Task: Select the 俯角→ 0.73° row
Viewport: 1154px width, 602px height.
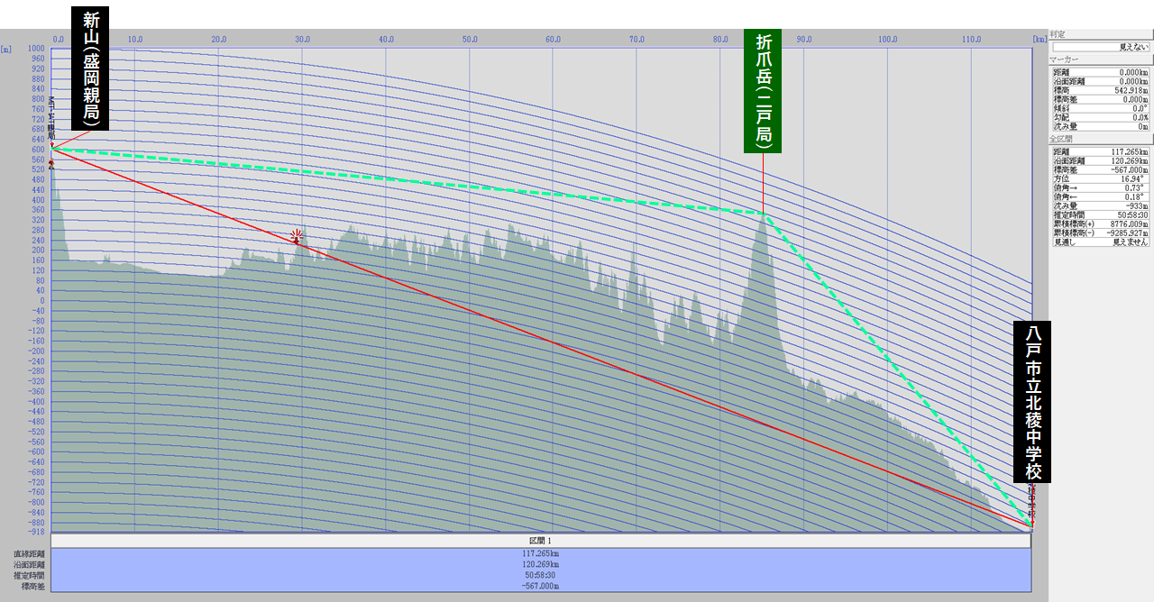Action: [1101, 187]
